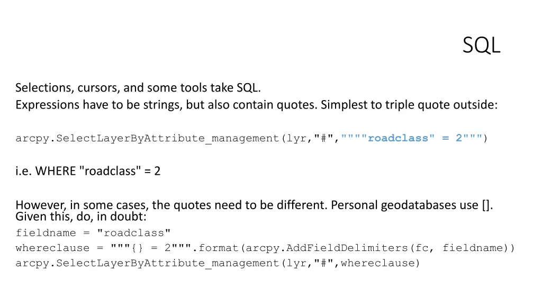Click the last SelectLayerByAttribute_management line
Image resolution: width=542 pixels, height=305 pixels.
pos(218,263)
